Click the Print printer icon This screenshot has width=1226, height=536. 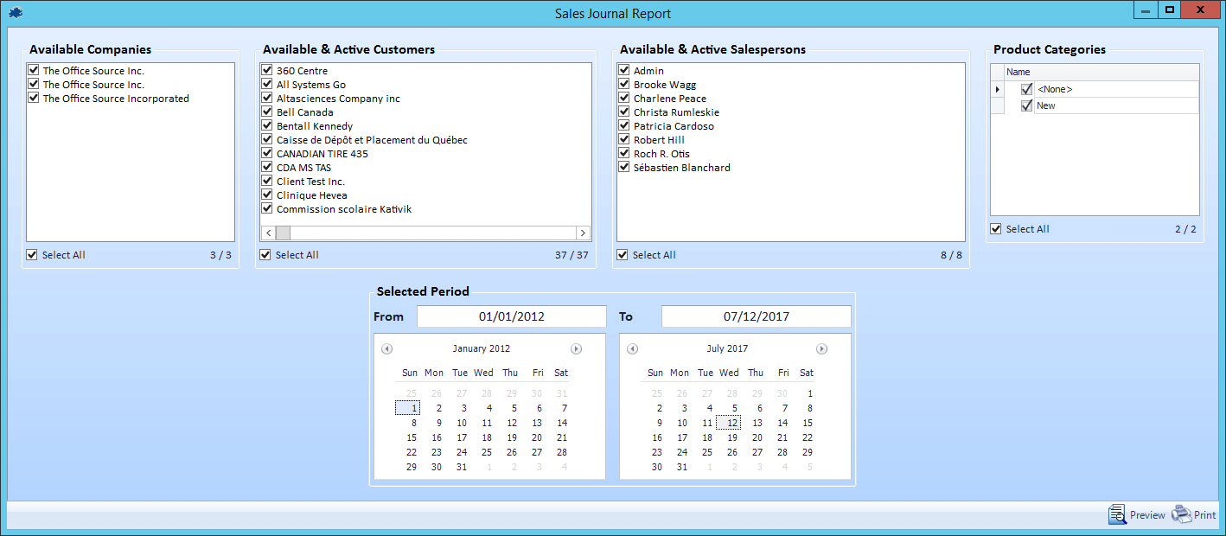pos(1181,514)
